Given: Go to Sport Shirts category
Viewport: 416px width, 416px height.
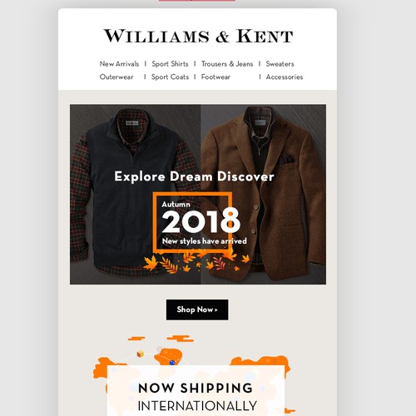Looking at the screenshot, I should (x=170, y=64).
